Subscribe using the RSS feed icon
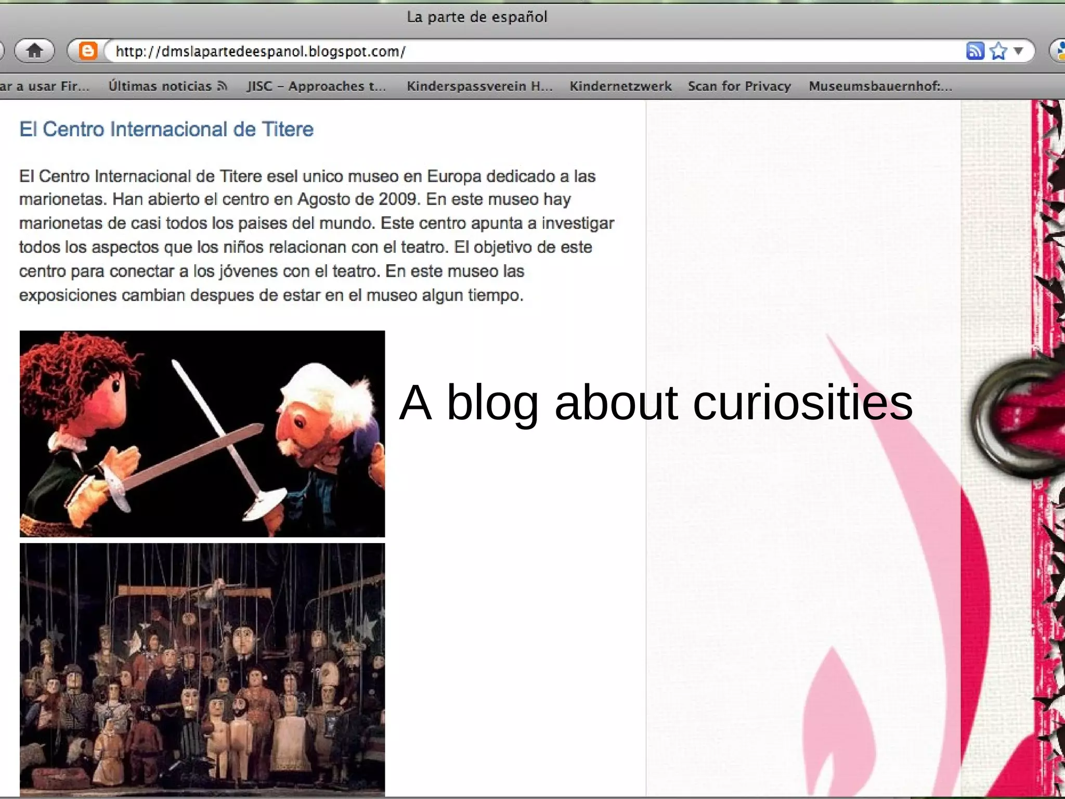The height and width of the screenshot is (799, 1065). pos(975,51)
